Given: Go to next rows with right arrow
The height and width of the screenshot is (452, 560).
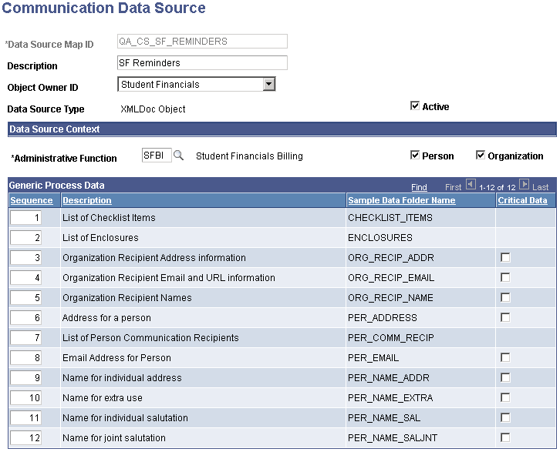Looking at the screenshot, I should coord(525,186).
